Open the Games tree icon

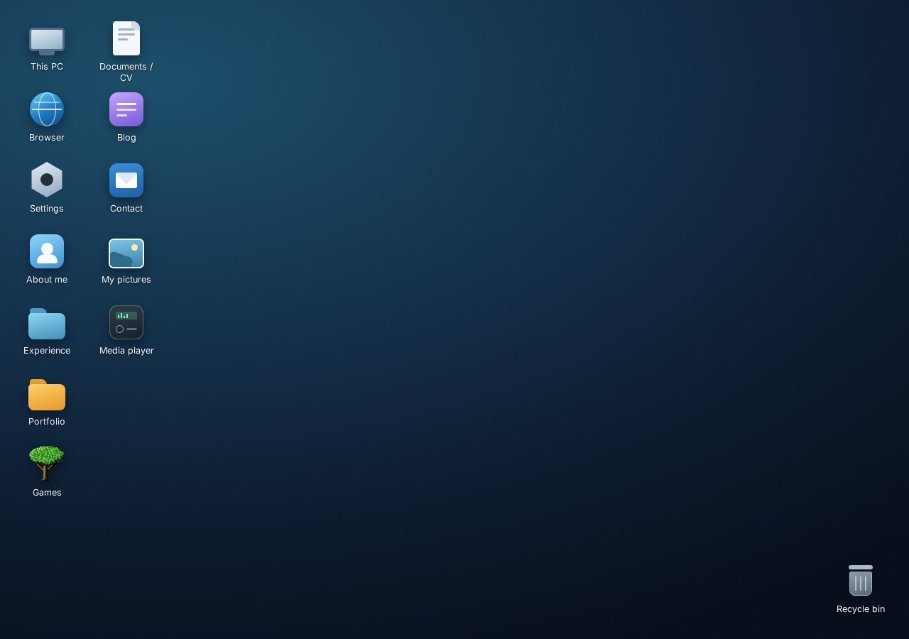47,464
